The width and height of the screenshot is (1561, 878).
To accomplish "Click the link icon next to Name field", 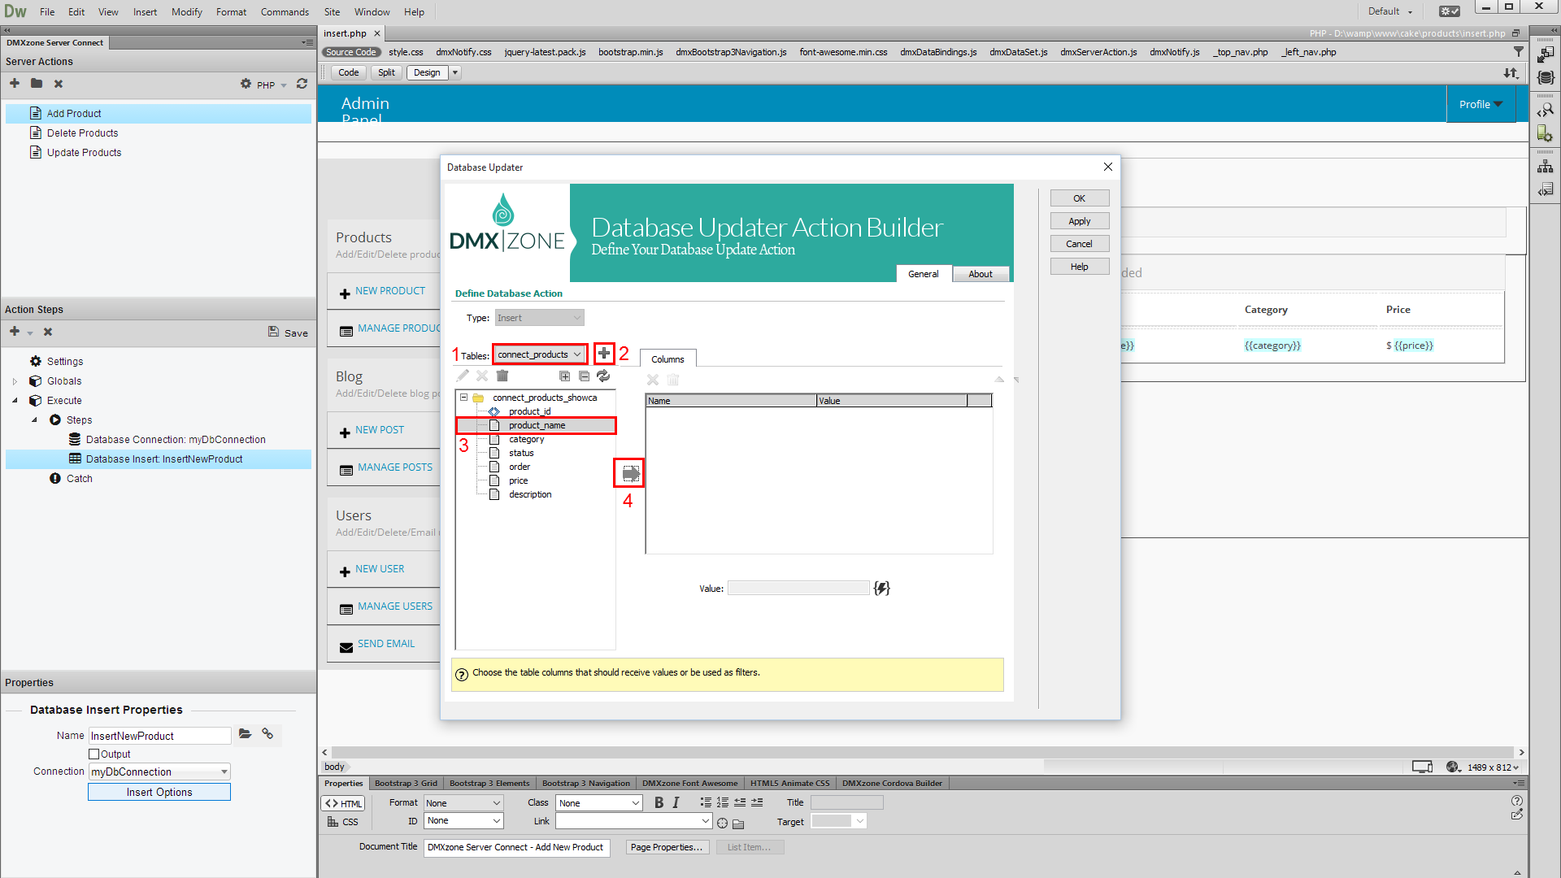I will click(x=267, y=734).
